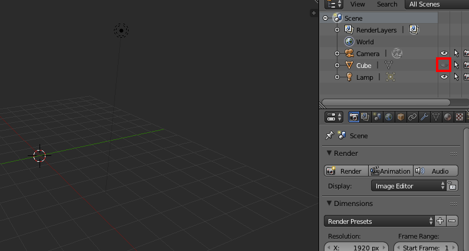Switch to the World properties tab

[x=389, y=117]
